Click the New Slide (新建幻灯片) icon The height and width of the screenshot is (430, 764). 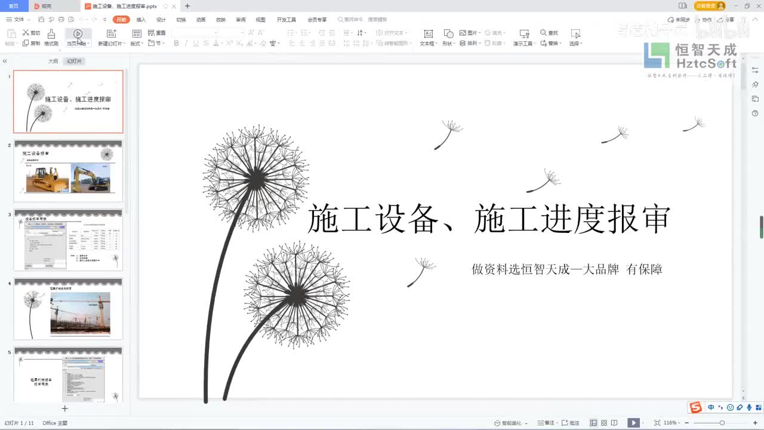(x=111, y=33)
